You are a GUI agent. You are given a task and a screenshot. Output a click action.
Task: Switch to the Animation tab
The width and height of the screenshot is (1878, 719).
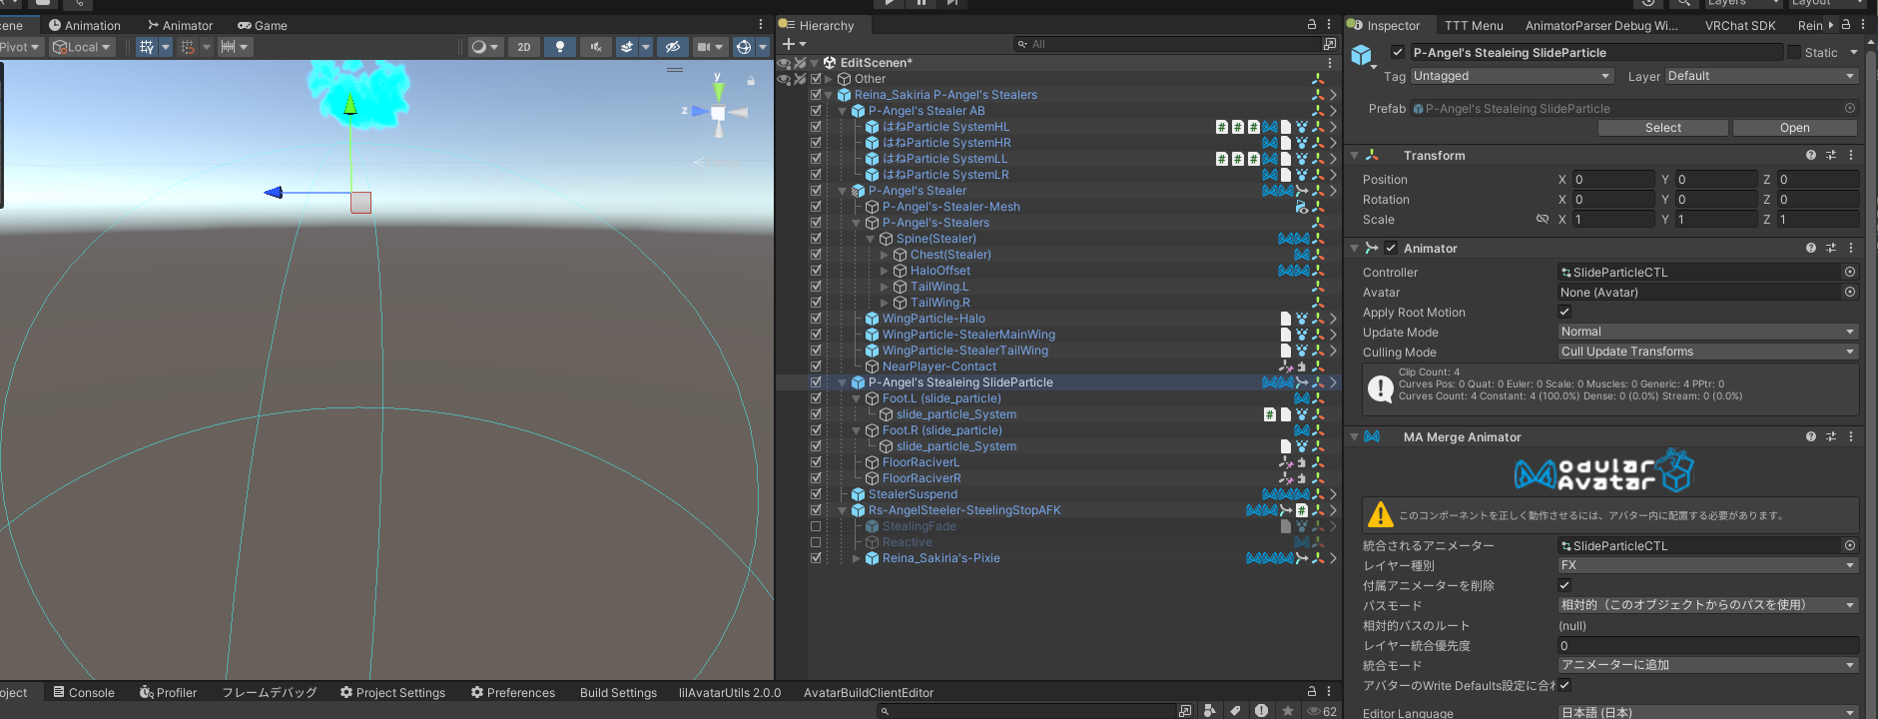point(85,25)
